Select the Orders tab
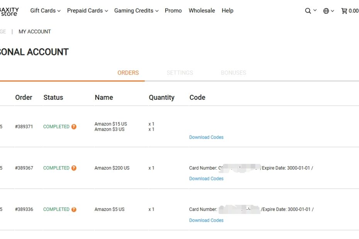Image resolution: width=359 pixels, height=239 pixels. (x=128, y=72)
